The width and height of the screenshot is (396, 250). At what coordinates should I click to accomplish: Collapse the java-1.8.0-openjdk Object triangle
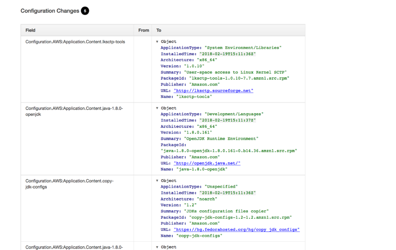point(157,108)
